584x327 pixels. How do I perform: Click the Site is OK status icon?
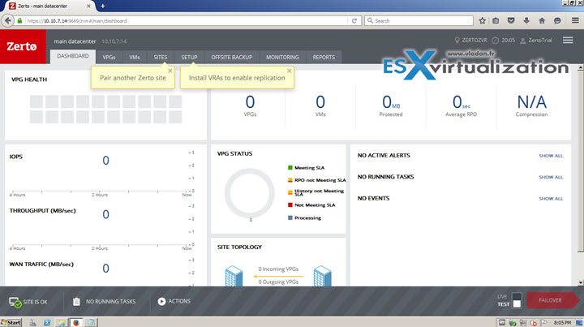coord(15,302)
